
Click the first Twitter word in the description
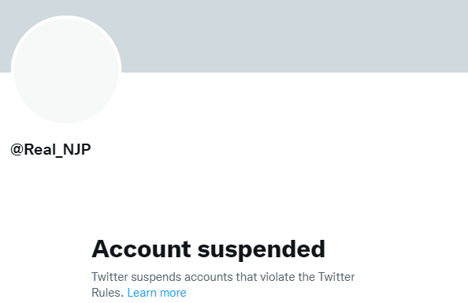110,277
